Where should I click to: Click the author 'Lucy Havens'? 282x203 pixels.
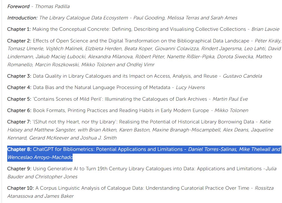click(190, 87)
